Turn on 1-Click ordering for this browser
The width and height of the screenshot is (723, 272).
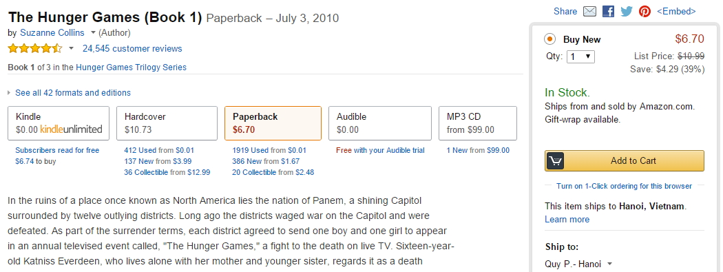click(x=624, y=186)
